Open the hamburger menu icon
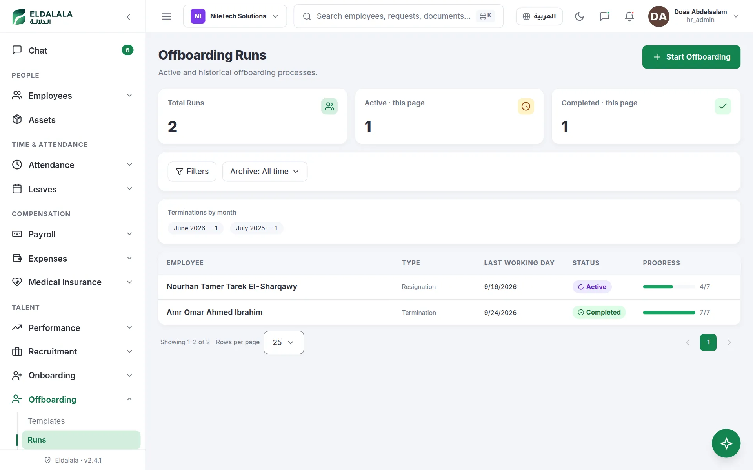 166,16
